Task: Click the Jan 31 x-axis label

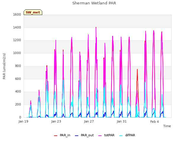Action: [x=122, y=121]
